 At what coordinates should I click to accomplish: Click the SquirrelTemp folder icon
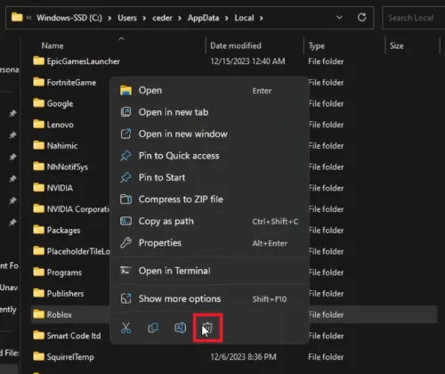coord(38,356)
